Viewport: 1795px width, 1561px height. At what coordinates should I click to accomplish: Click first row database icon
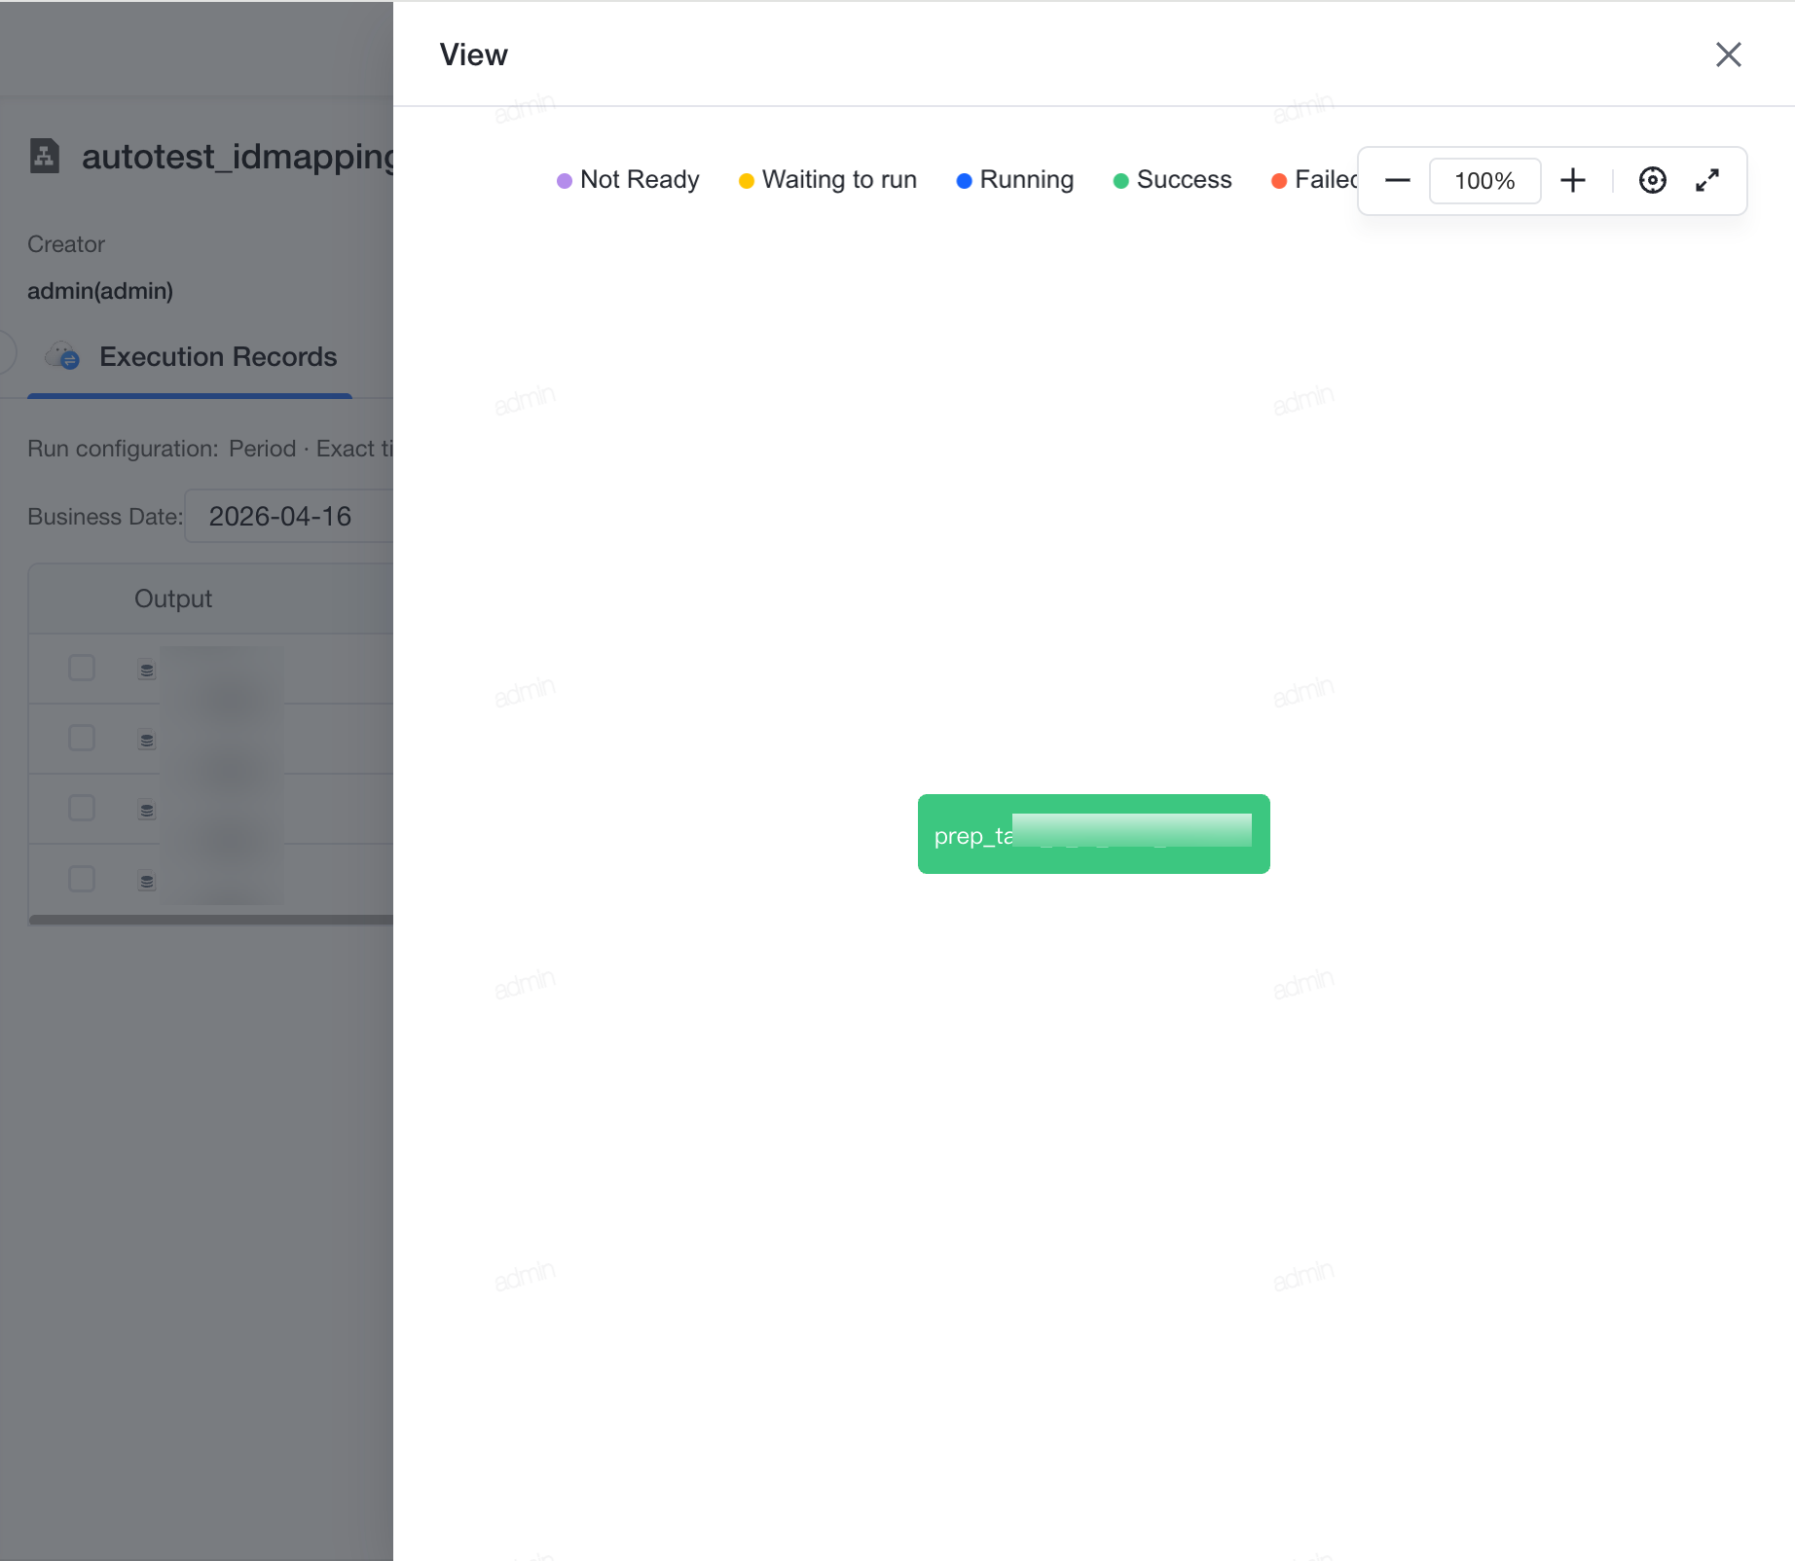[x=147, y=670]
